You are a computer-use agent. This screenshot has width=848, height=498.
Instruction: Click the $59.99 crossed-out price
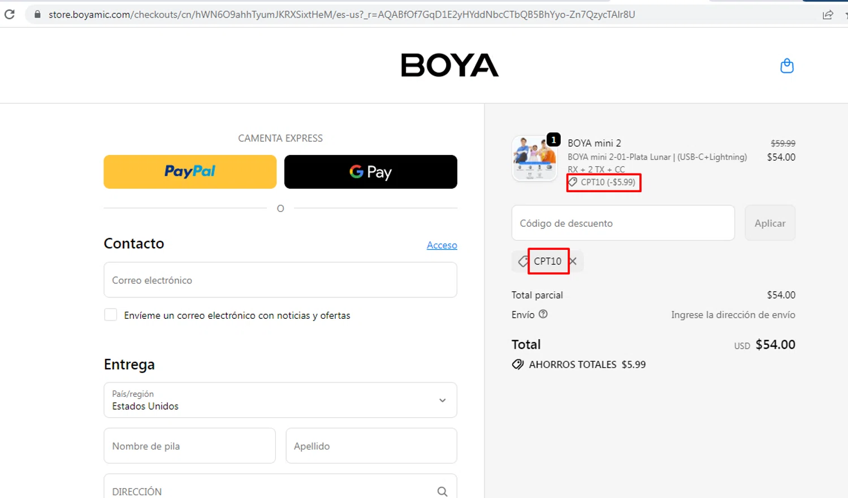tap(783, 144)
